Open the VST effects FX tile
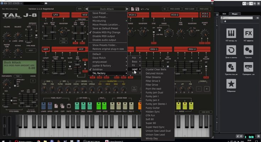This screenshot has width=261, height=142. pos(249,35)
